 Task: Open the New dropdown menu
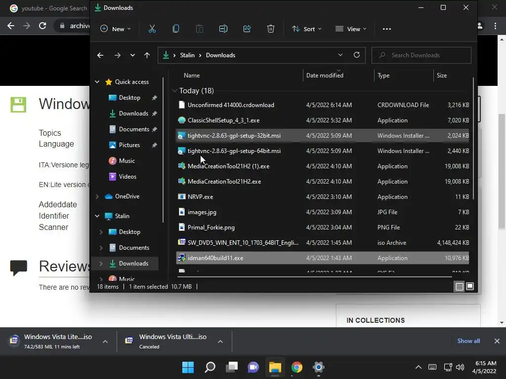(x=116, y=29)
